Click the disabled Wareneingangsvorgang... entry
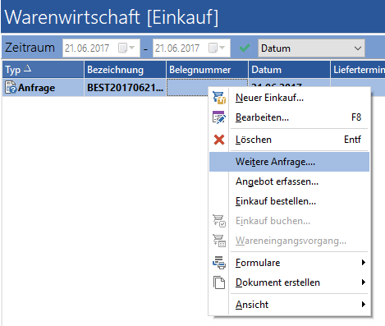Viewport: 385px width, 326px height. 289,241
